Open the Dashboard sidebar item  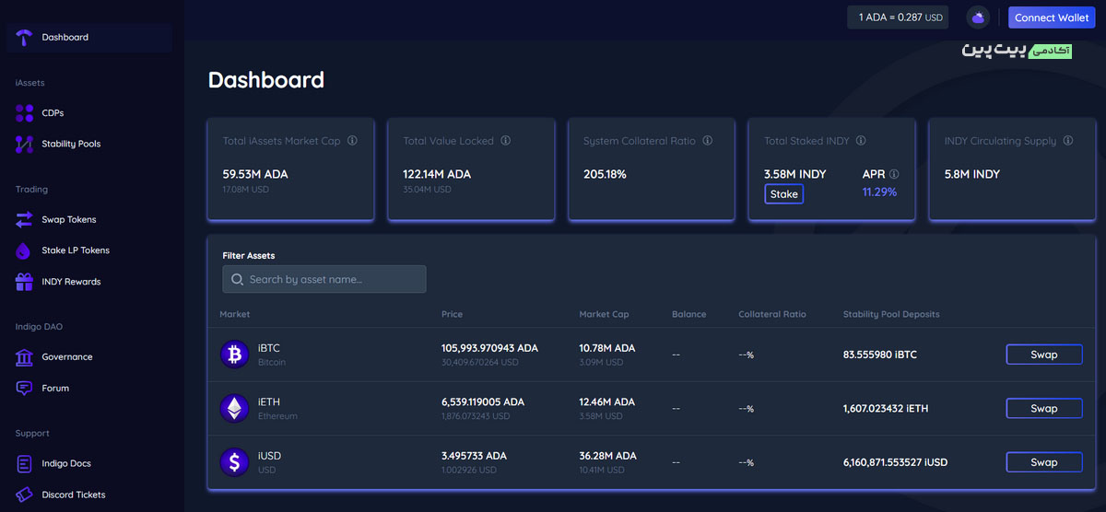point(89,38)
